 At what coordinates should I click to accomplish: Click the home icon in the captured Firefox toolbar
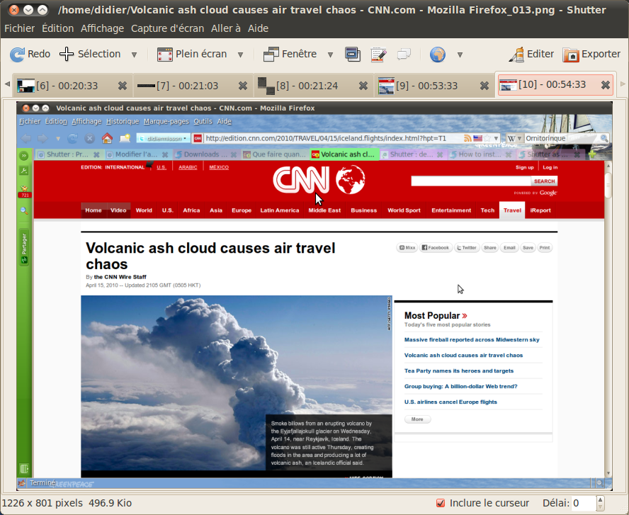[x=107, y=138]
